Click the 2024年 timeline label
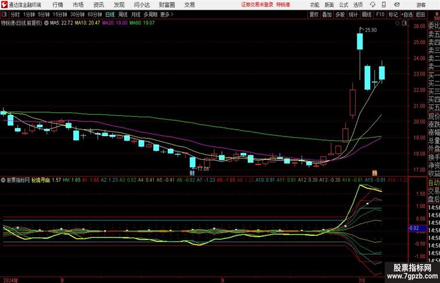This screenshot has height=283, width=440. pos(10,280)
